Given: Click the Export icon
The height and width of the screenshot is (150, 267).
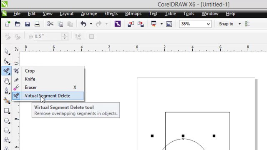Looking at the screenshot, I should (141, 24).
